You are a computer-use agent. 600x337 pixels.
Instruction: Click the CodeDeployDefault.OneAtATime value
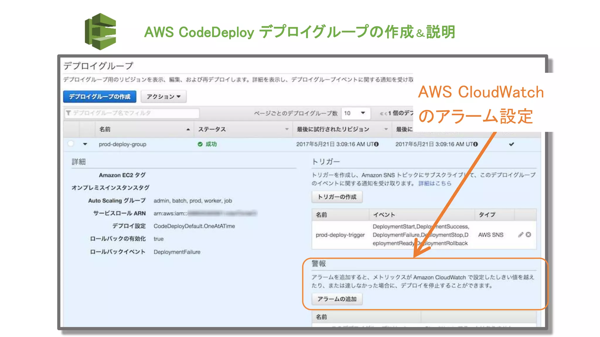click(194, 226)
